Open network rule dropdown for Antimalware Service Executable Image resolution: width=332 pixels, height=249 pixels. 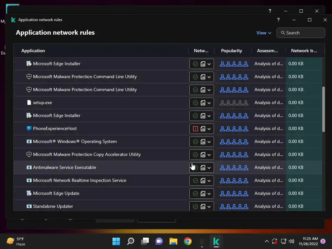point(209,168)
